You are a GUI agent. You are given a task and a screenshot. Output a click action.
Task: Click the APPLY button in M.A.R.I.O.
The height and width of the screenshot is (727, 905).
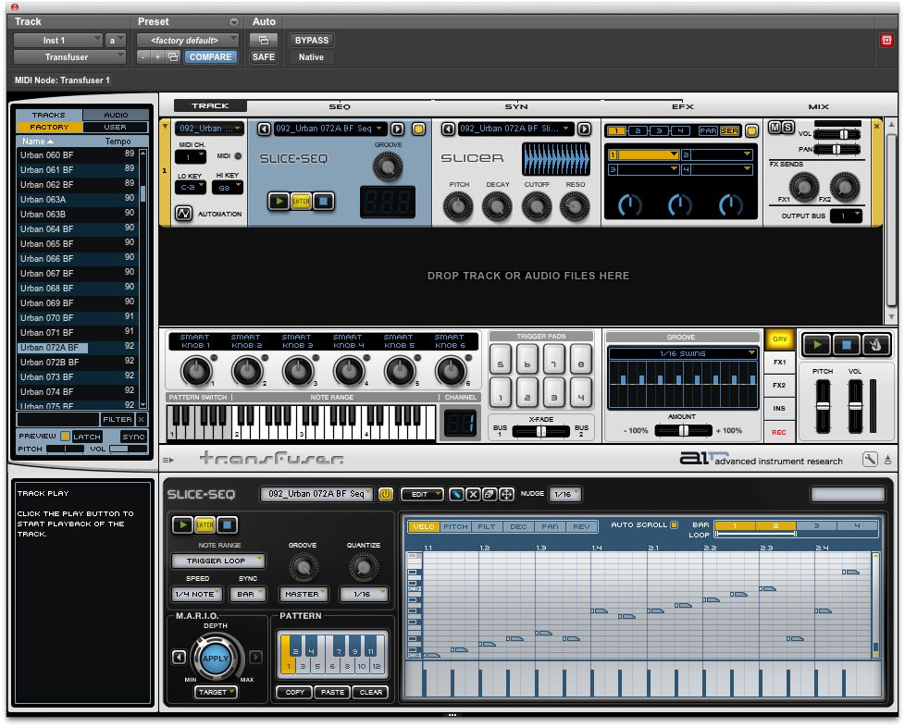coord(216,659)
